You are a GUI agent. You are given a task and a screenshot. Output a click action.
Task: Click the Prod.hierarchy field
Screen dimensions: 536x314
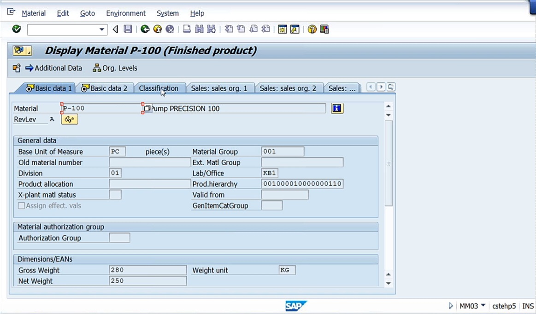[302, 184]
